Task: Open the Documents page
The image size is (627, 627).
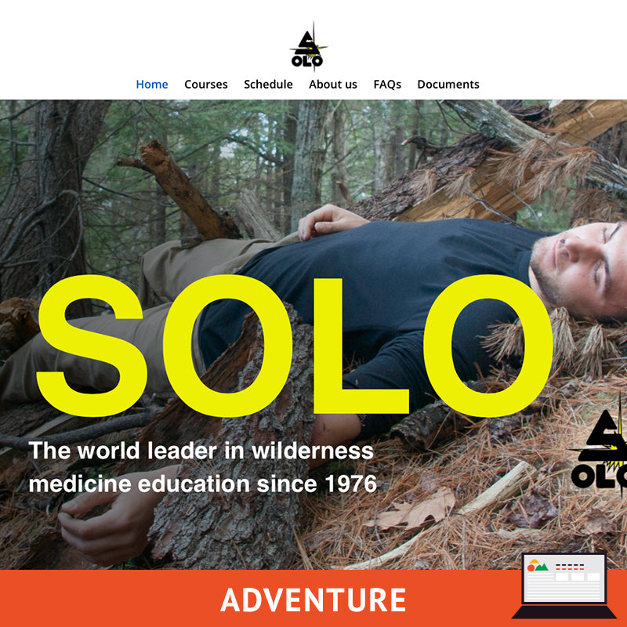Action: 448,85
